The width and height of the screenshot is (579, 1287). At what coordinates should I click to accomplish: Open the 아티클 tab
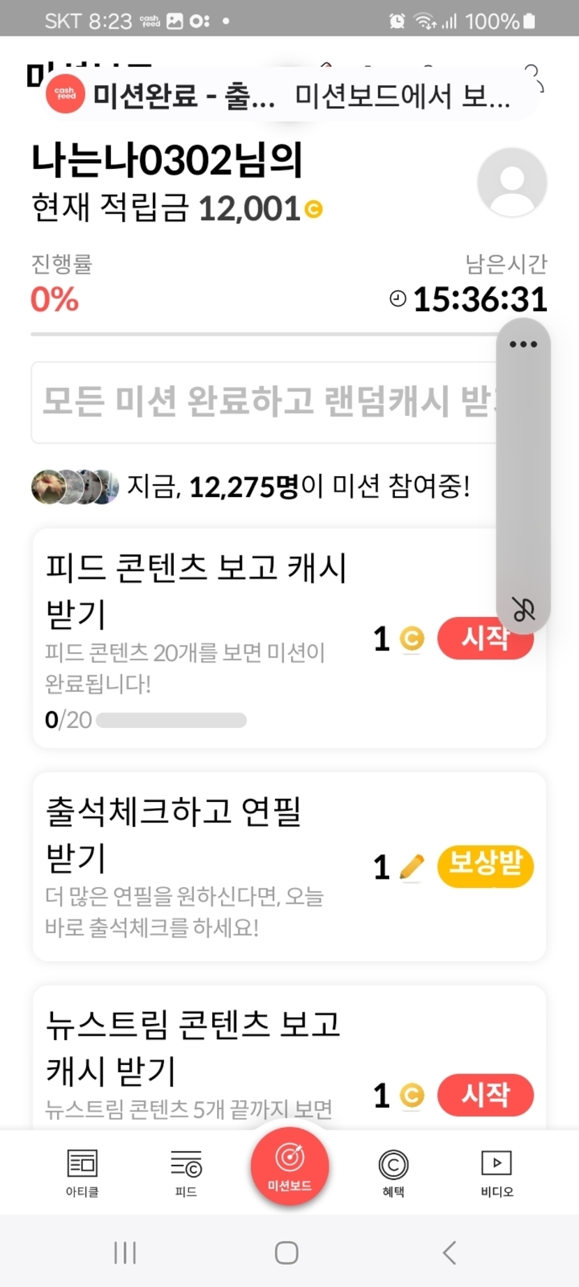(82, 1171)
